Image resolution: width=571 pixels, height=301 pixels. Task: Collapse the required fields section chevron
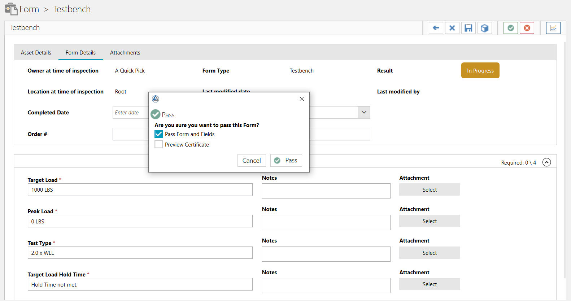pyautogui.click(x=546, y=162)
